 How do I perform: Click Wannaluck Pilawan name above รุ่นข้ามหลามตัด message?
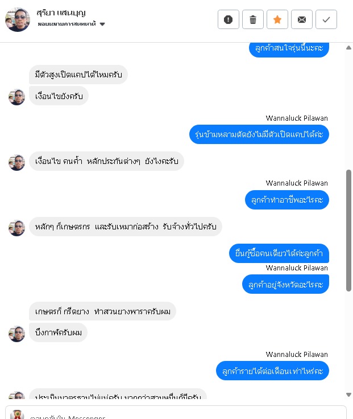point(297,118)
